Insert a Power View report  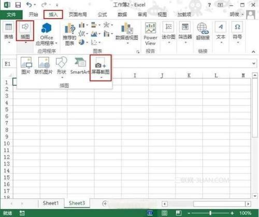[x=150, y=34]
